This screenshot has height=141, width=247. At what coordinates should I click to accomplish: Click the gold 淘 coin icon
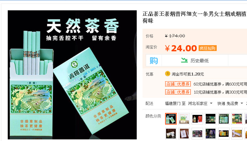pyautogui.click(x=167, y=74)
